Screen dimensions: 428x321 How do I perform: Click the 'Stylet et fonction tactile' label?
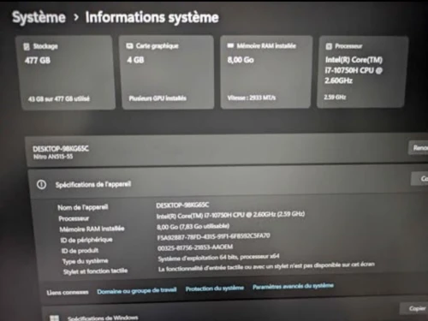pos(95,271)
